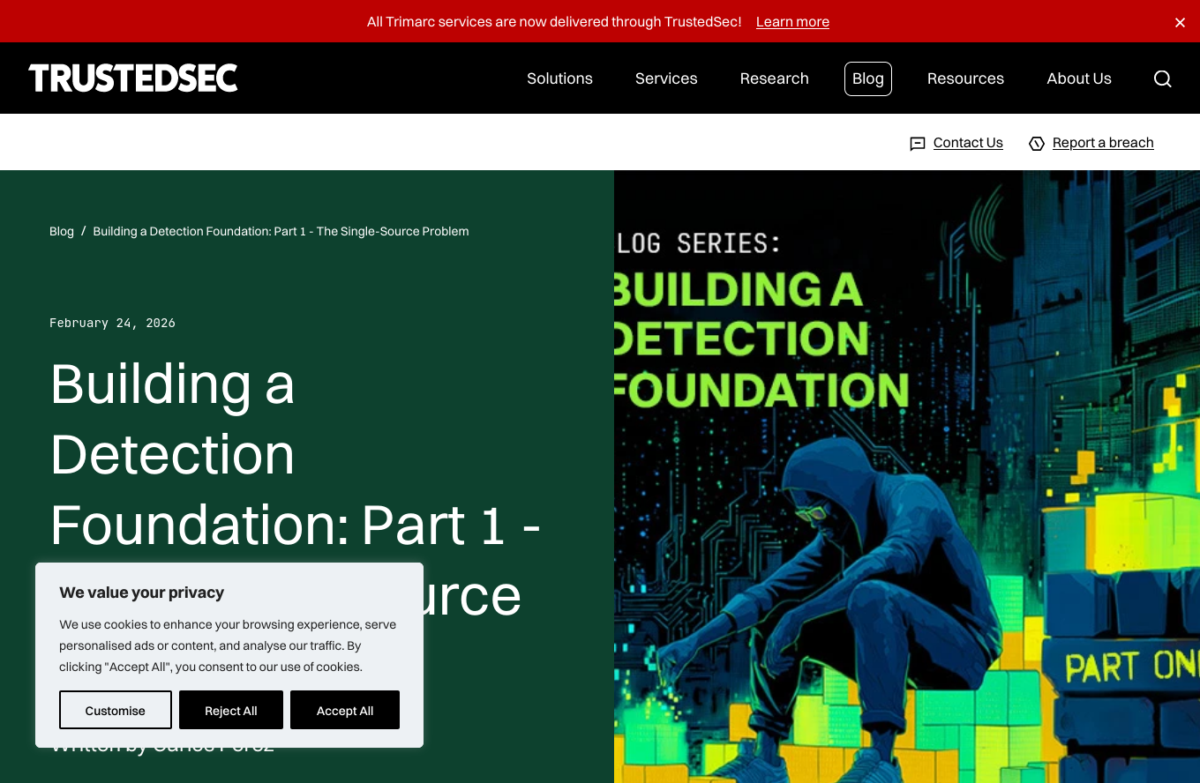Open site search with magnifier icon
The width and height of the screenshot is (1200, 783).
(1162, 78)
